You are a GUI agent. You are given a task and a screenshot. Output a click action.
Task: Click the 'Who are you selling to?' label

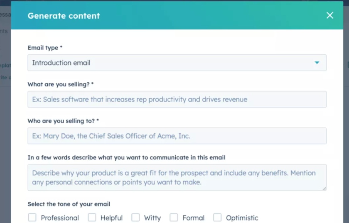click(x=63, y=121)
